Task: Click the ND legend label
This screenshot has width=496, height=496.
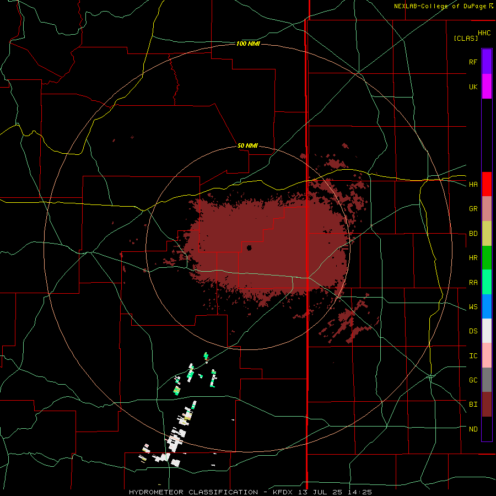Action: pos(473,429)
